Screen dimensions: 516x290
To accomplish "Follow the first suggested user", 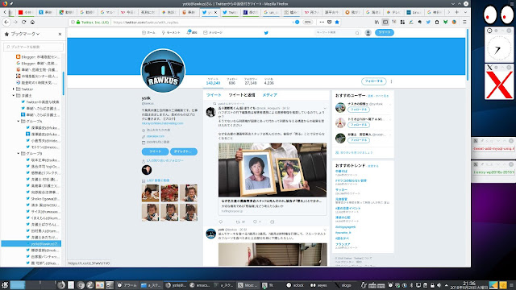I will [x=359, y=110].
